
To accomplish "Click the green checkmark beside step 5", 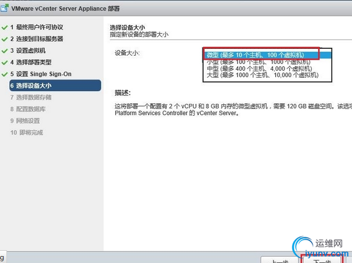I will pos(5,74).
